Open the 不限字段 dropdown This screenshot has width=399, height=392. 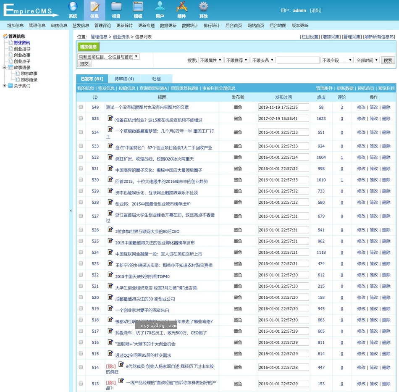337,60
